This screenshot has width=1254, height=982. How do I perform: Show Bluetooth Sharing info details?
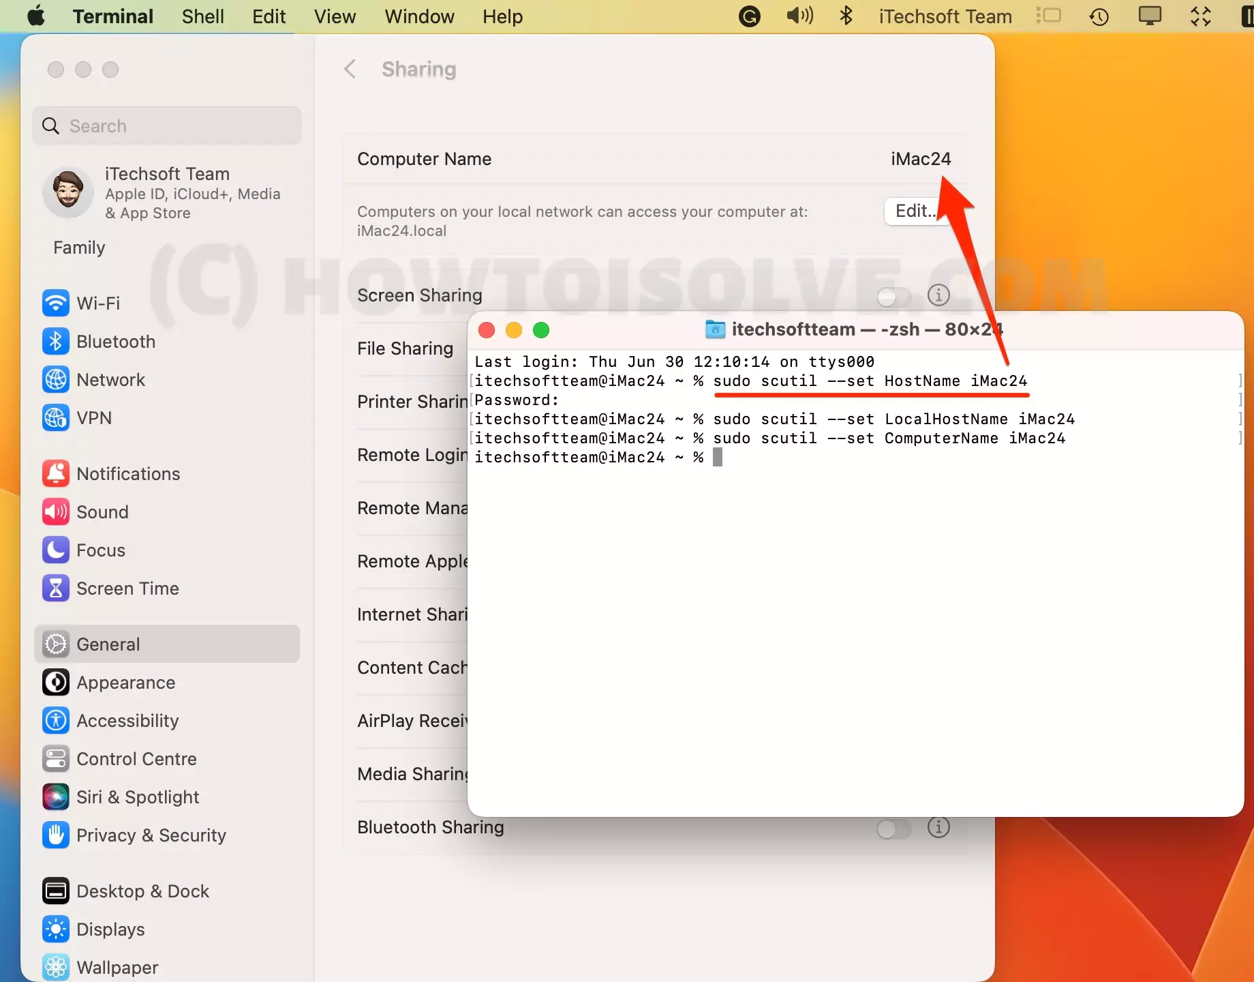coord(938,827)
